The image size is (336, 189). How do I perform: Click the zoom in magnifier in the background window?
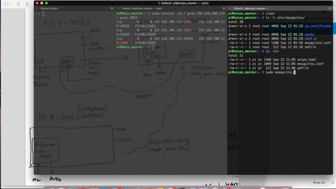tap(27, 4)
